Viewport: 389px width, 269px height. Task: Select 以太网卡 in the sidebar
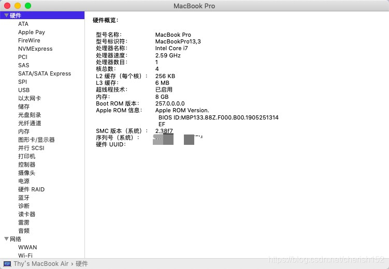30,98
